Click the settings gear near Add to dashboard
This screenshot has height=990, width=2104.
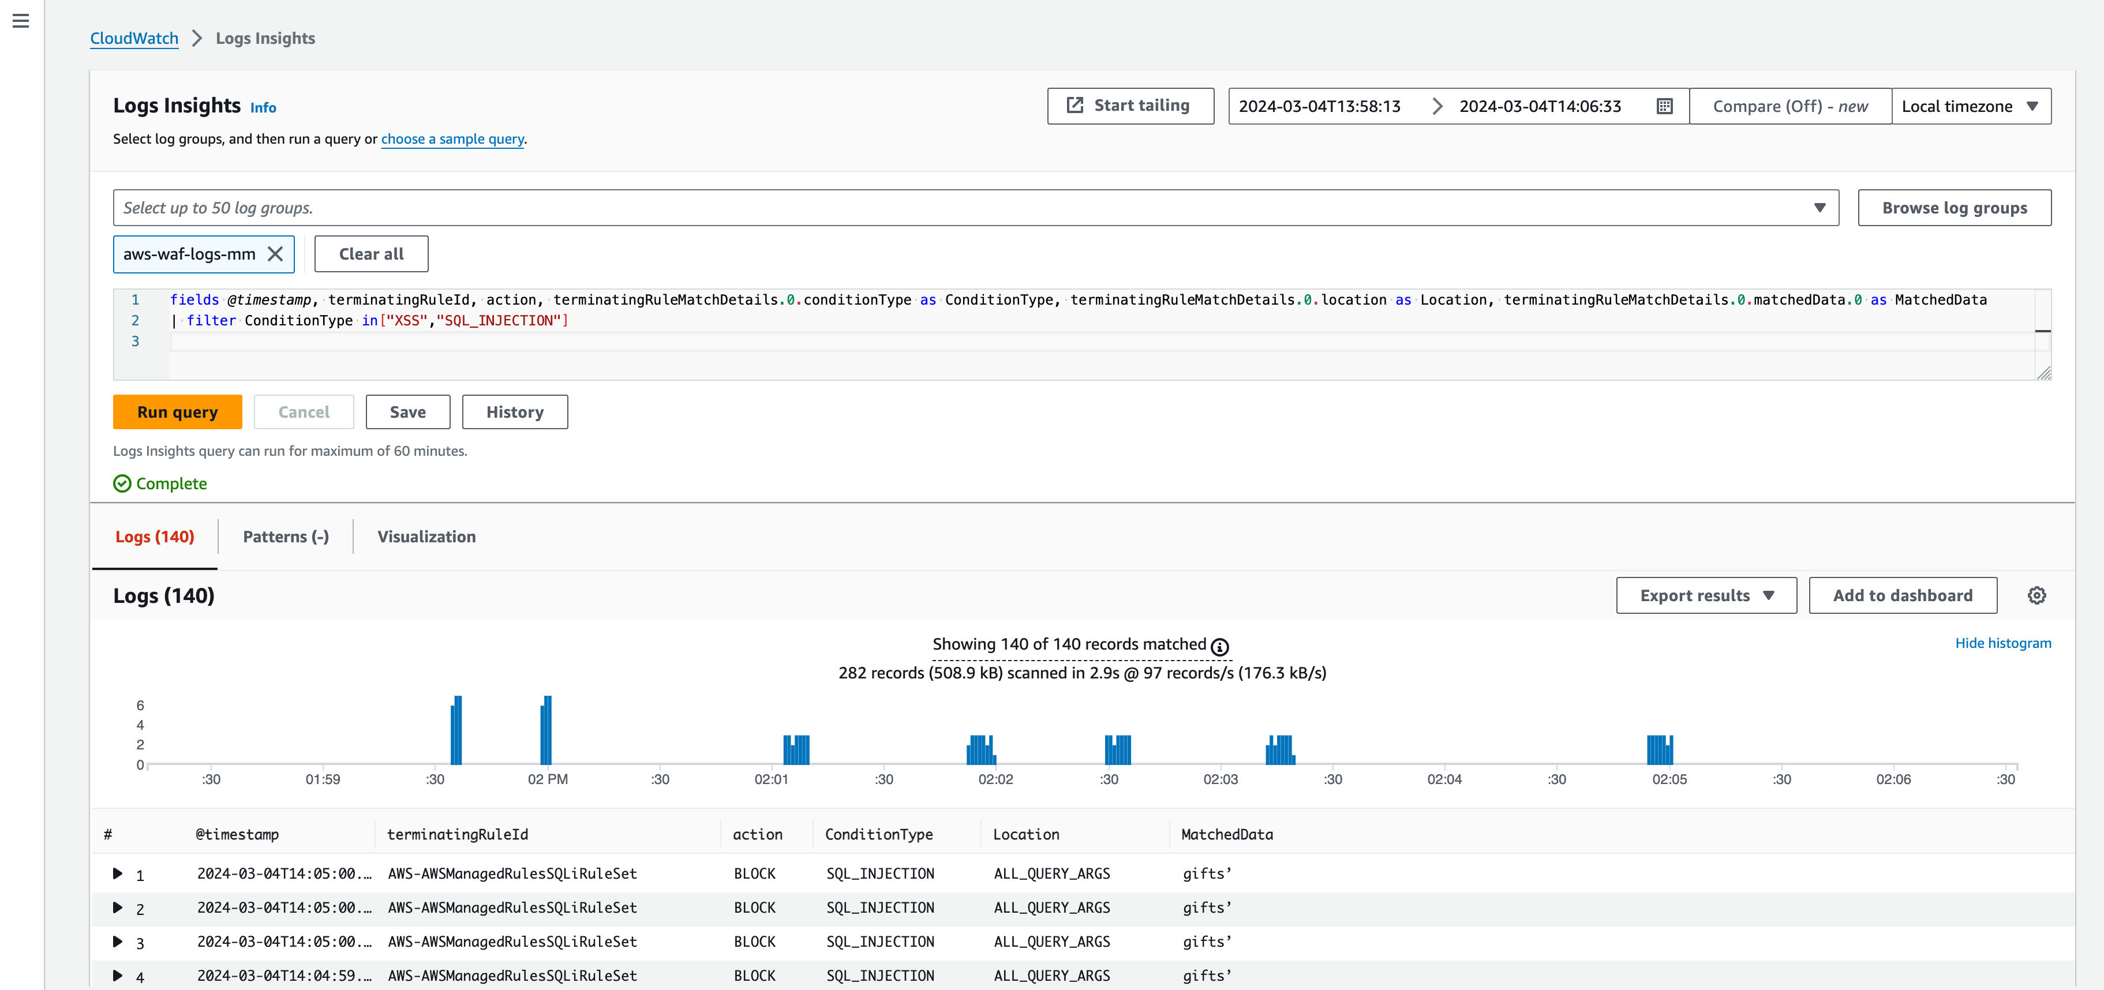click(x=2037, y=595)
